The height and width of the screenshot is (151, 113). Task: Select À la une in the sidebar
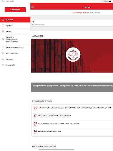(15, 20)
